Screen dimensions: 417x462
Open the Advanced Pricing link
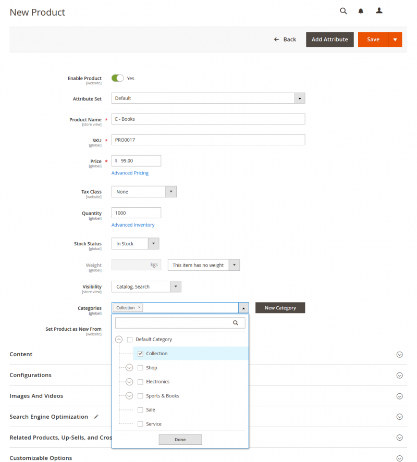click(130, 173)
